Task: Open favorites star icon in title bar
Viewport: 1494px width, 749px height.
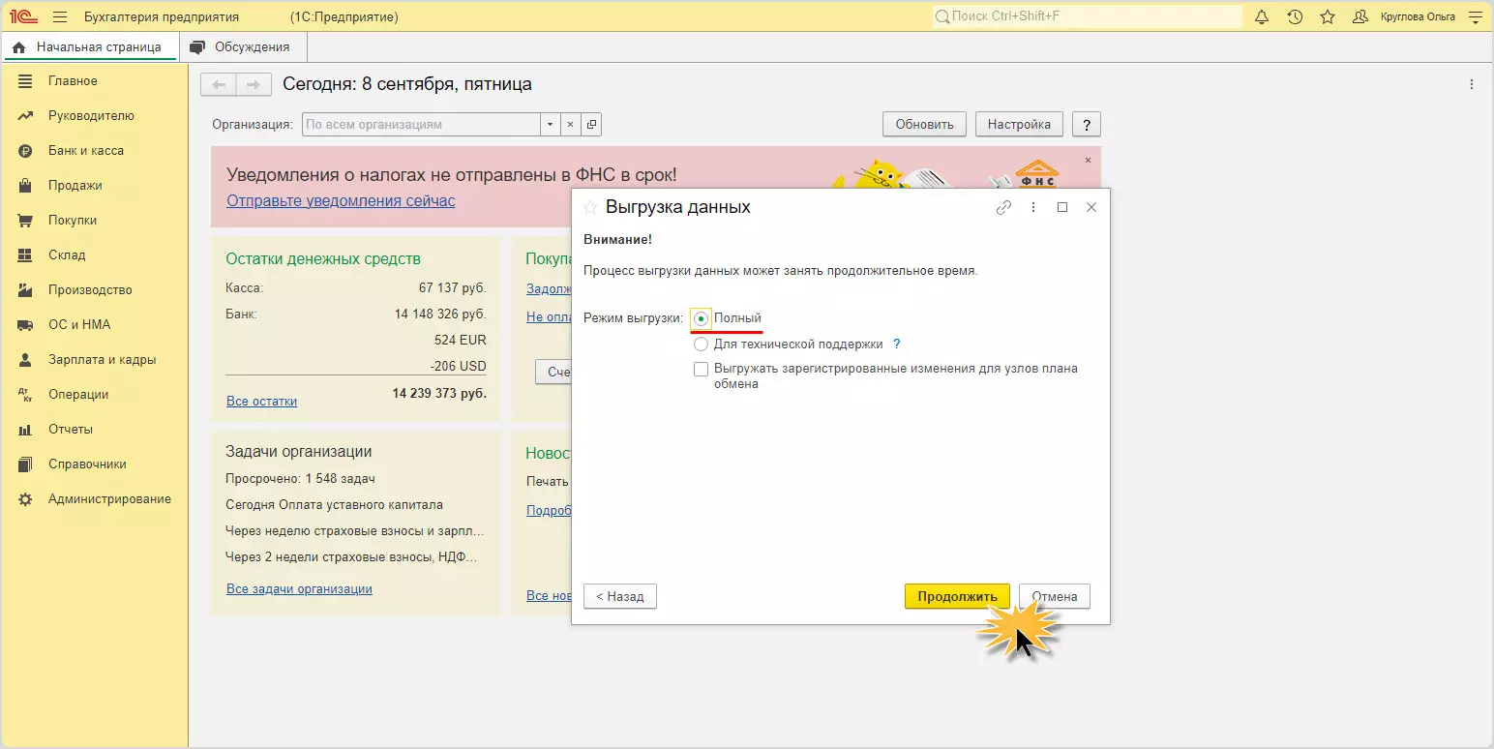Action: (x=1328, y=16)
